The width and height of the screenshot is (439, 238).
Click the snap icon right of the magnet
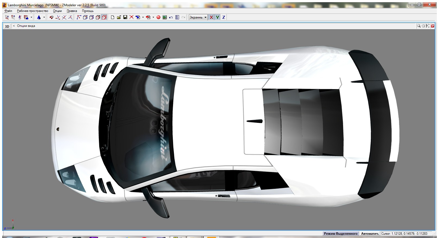point(58,17)
